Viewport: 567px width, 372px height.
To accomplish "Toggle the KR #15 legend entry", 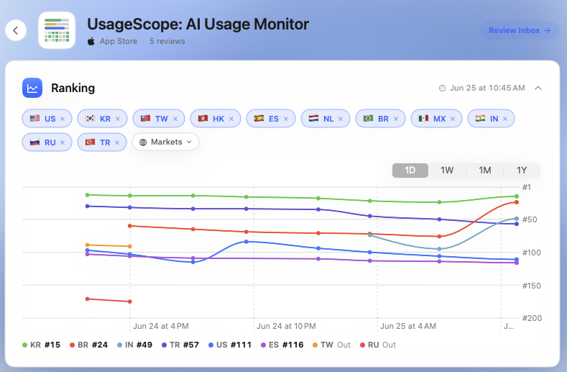I will point(41,345).
